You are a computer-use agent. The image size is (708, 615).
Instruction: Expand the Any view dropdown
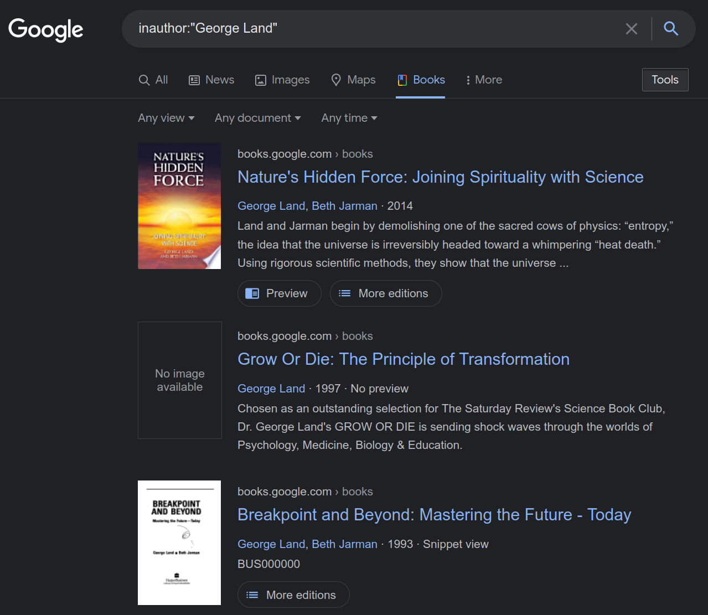tap(167, 118)
